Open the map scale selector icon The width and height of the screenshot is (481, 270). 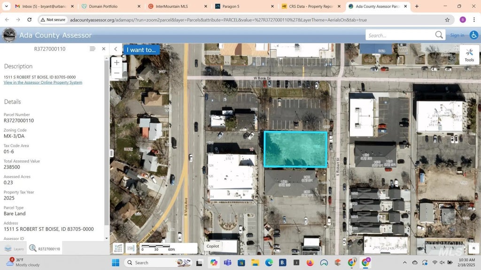pos(131,248)
